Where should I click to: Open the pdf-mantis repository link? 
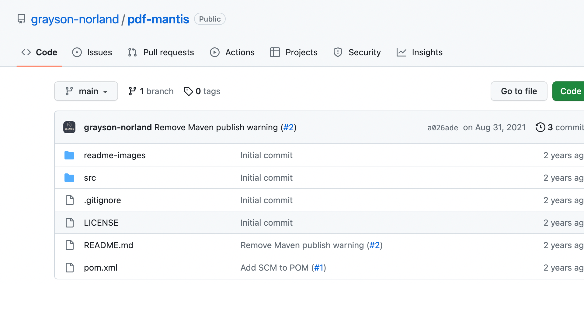pyautogui.click(x=158, y=19)
